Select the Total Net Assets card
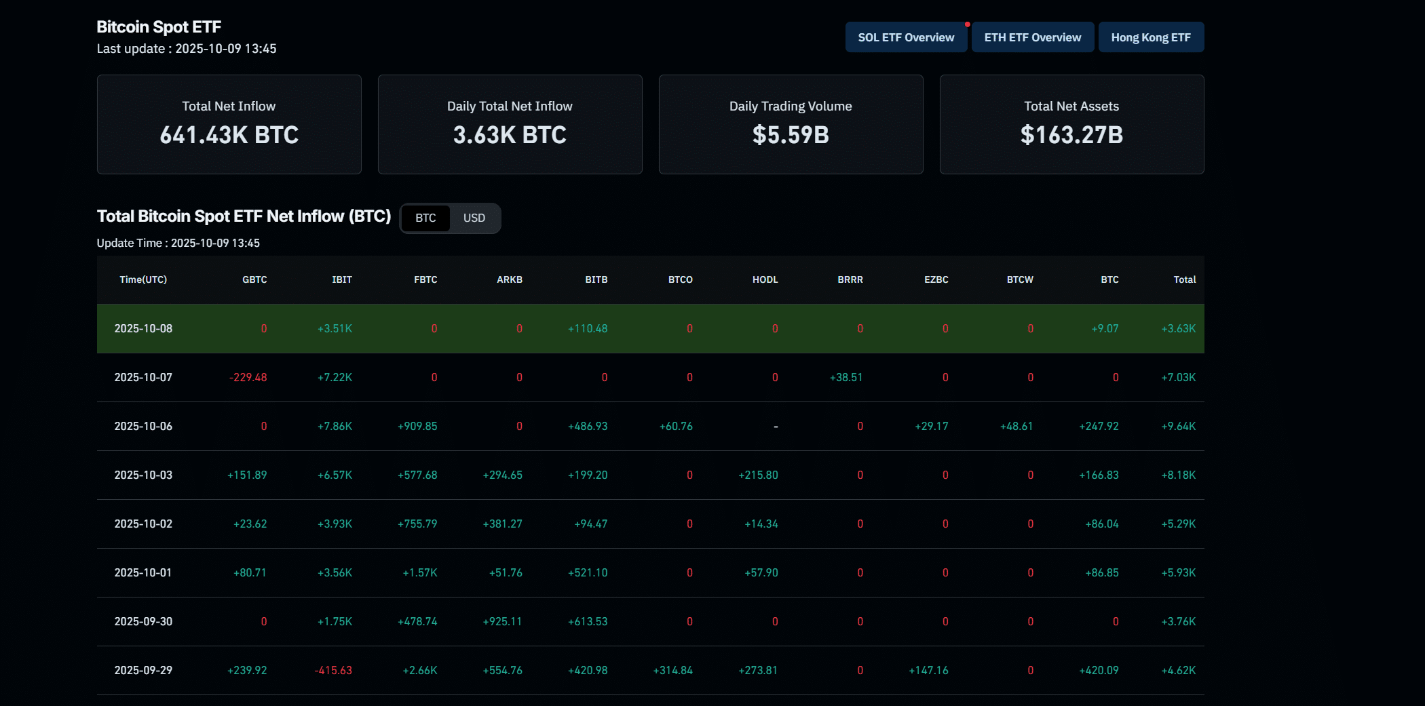The height and width of the screenshot is (706, 1425). (1071, 124)
